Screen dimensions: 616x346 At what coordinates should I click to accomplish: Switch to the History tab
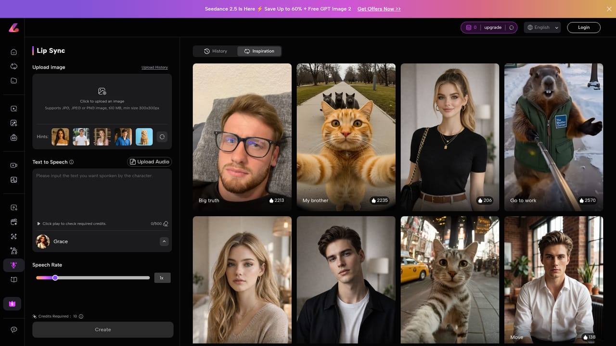[x=215, y=51]
